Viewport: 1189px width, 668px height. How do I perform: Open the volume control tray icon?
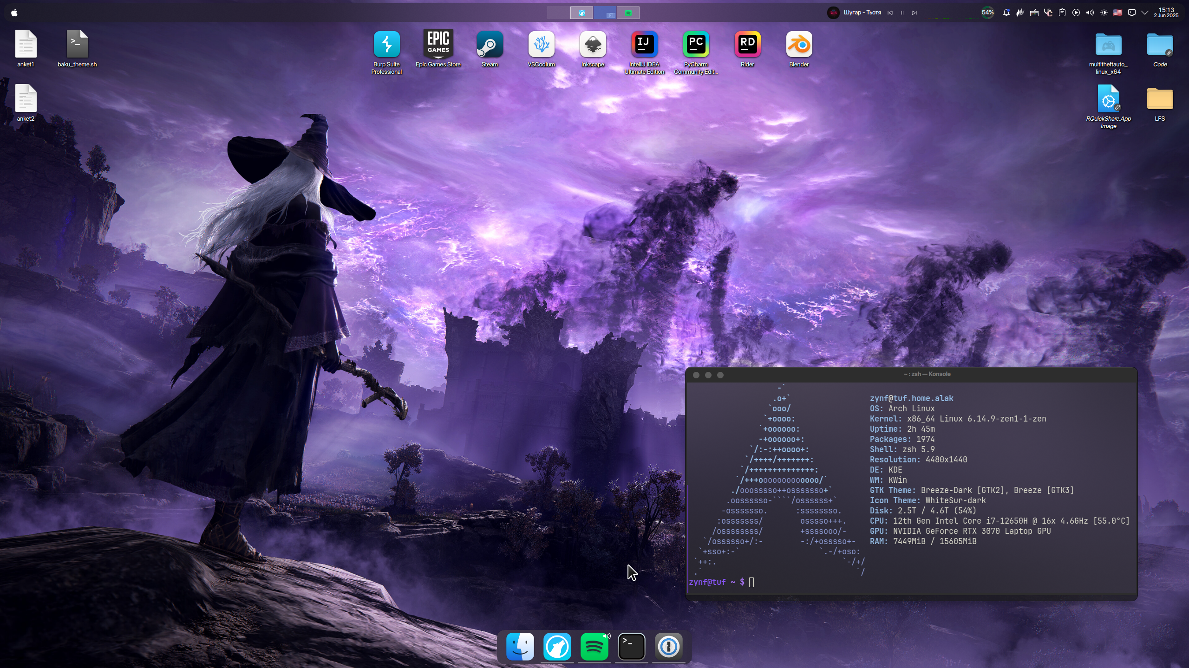pos(1090,13)
